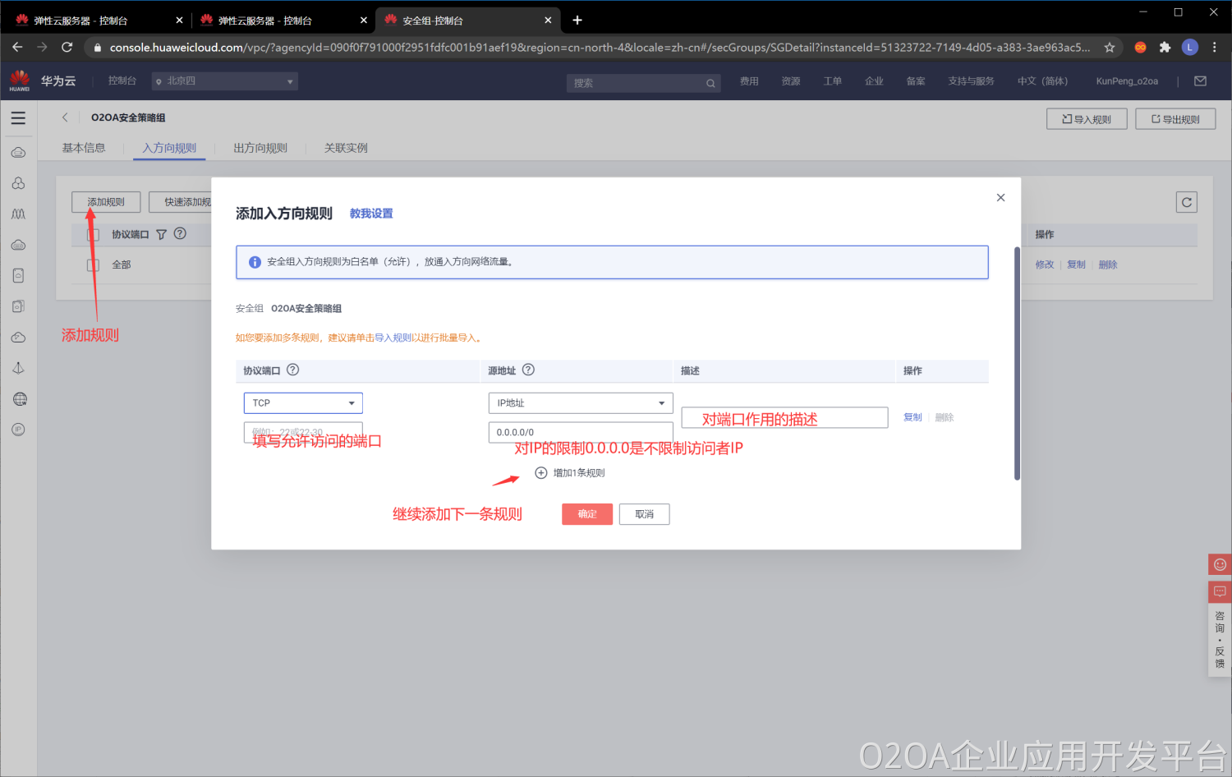Click the chat message icon on the right edge

[x=1220, y=591]
